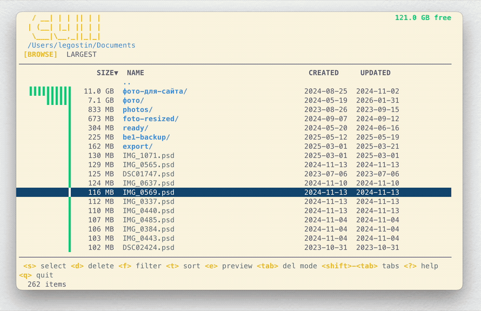Screen dimensions: 481x311
Task: Click the CREATED column header
Action: pos(323,73)
